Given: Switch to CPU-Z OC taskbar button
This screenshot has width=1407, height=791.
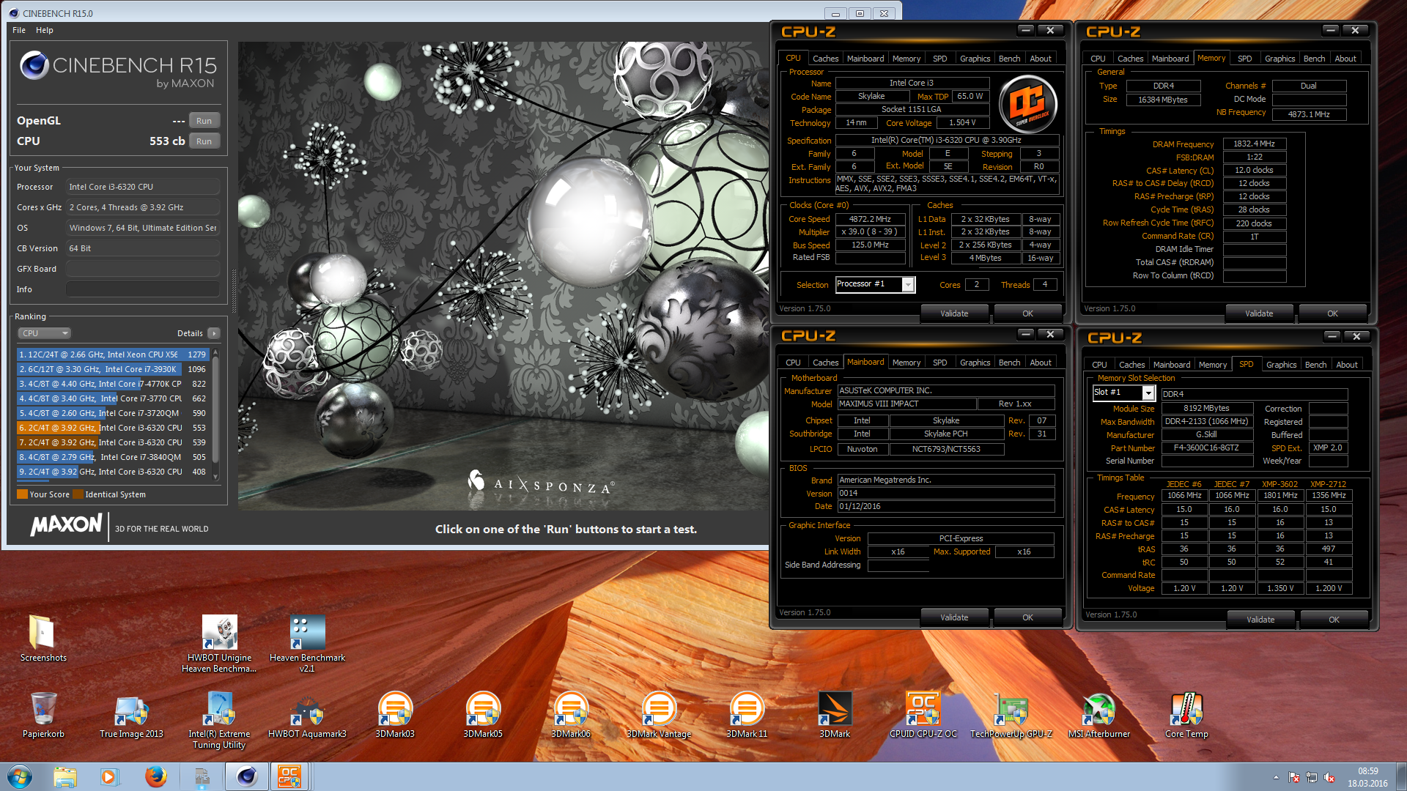Looking at the screenshot, I should [289, 776].
